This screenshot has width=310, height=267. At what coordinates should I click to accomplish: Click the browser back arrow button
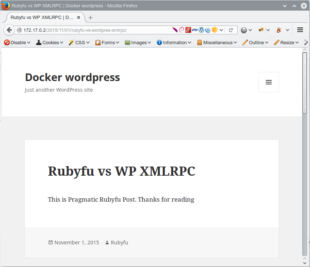(x=10, y=30)
